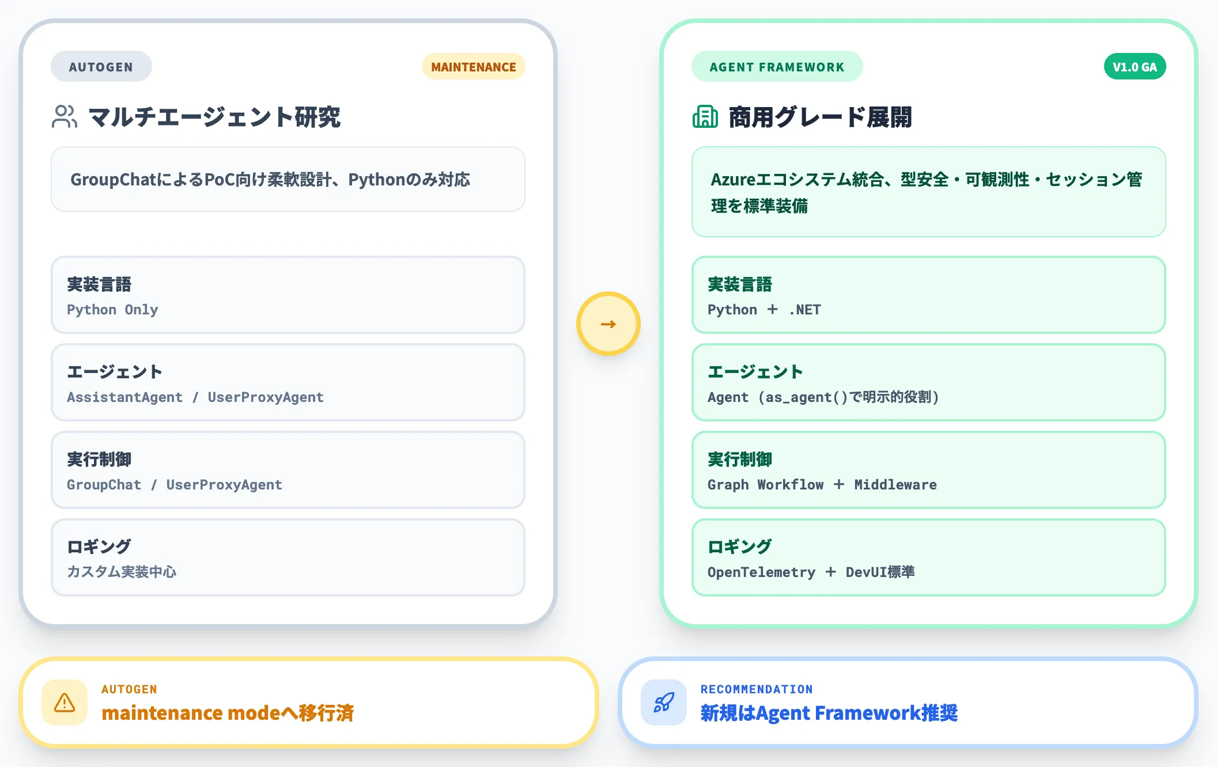Click the warning triangle icon in AutoGen banner
1217x767 pixels.
(x=65, y=703)
